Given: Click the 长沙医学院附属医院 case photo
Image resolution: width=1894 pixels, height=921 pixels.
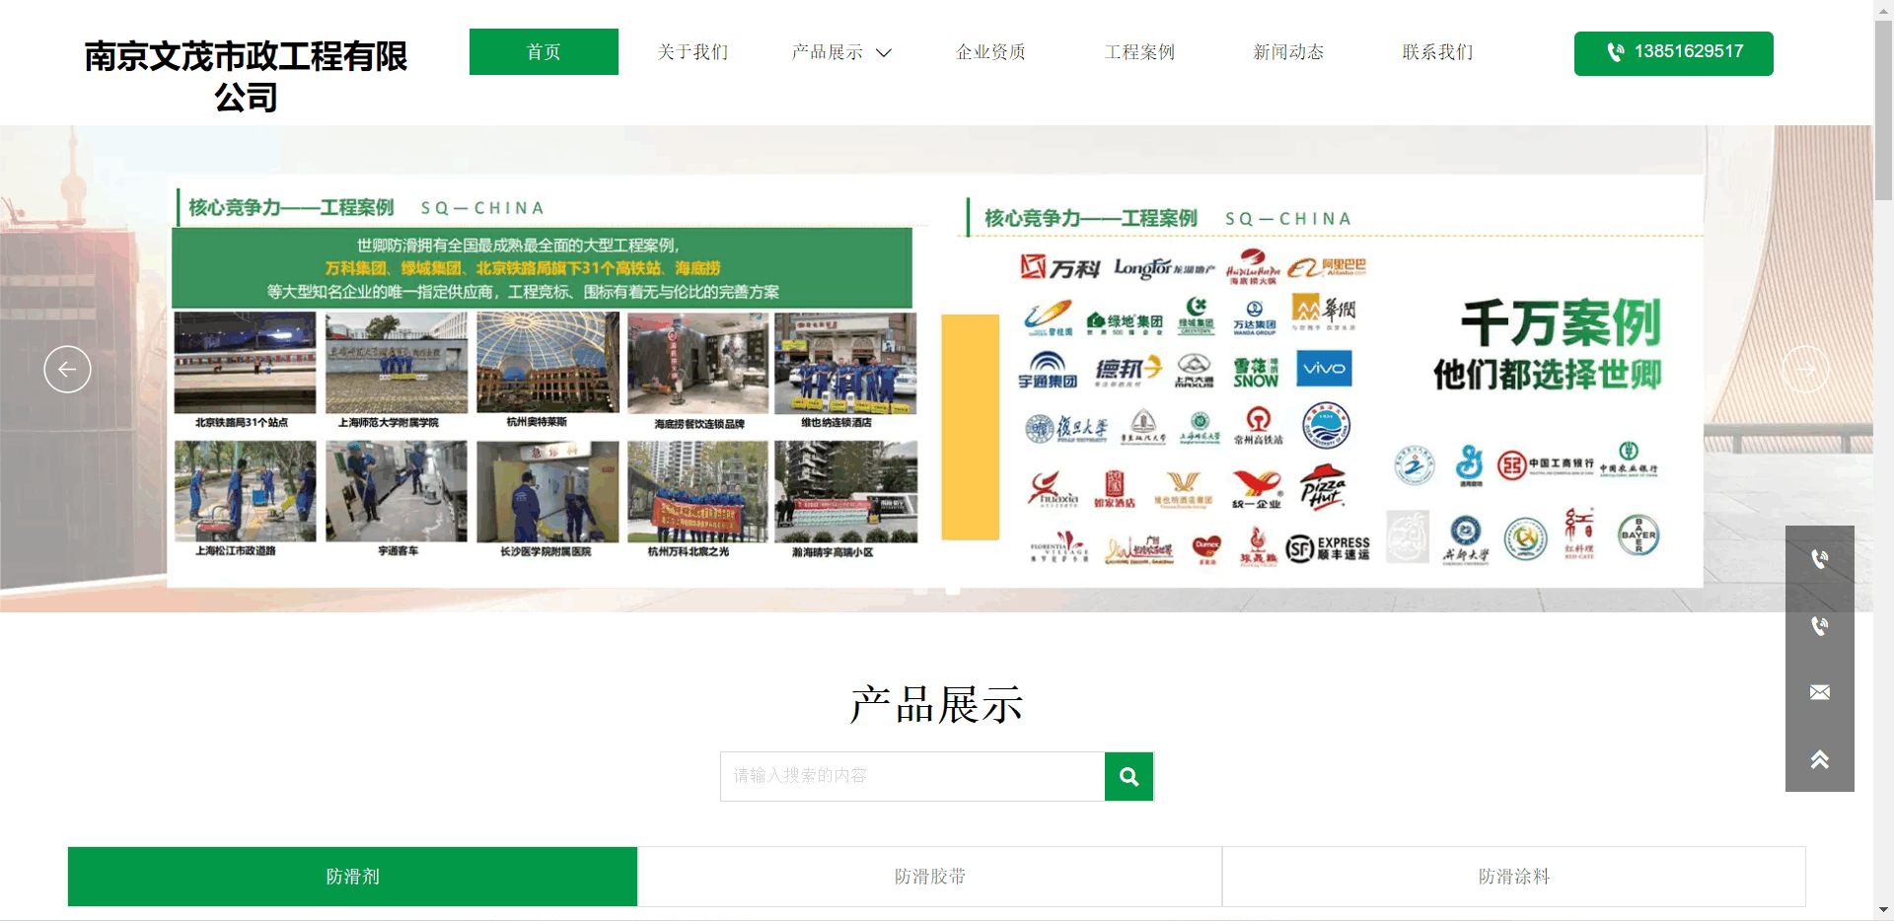Looking at the screenshot, I should (x=547, y=491).
